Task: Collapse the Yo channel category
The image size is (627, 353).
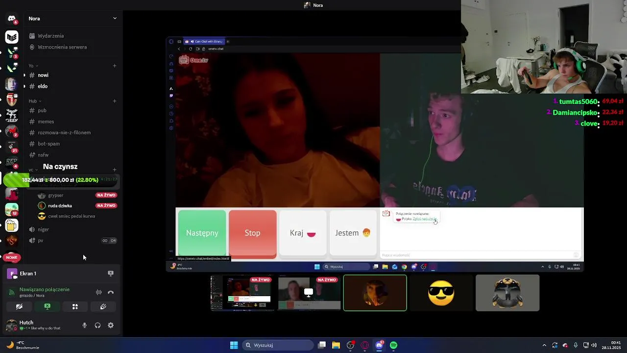Action: pos(33,66)
